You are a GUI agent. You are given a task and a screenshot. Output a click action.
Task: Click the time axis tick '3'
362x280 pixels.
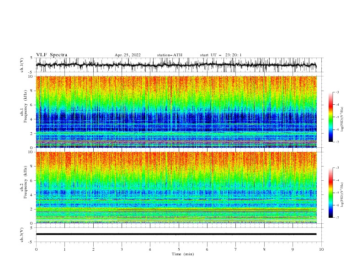(122, 249)
